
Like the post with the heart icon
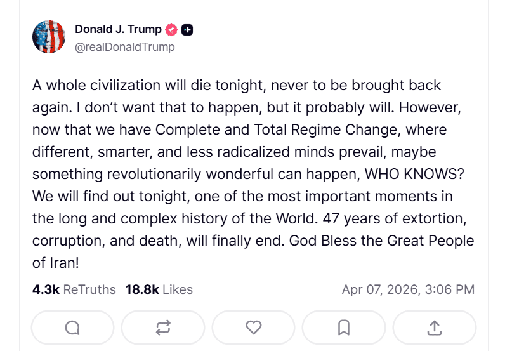(254, 327)
